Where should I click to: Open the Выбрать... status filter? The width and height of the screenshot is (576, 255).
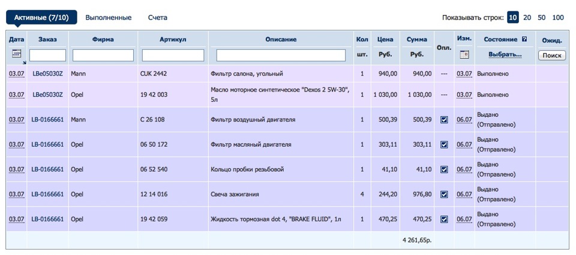(x=505, y=54)
